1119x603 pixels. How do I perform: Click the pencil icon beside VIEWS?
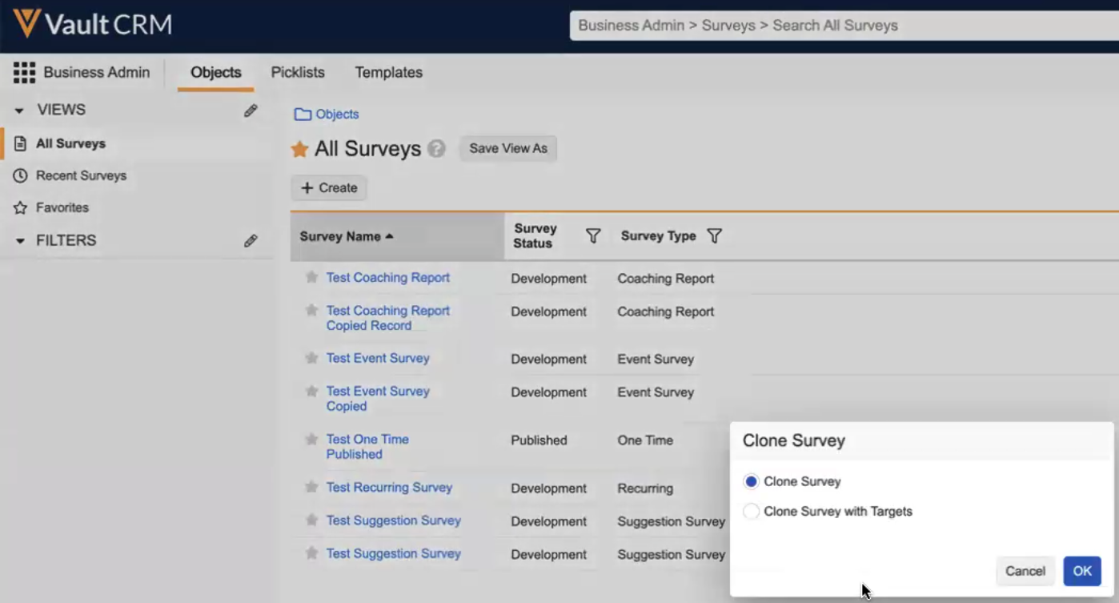coord(251,111)
